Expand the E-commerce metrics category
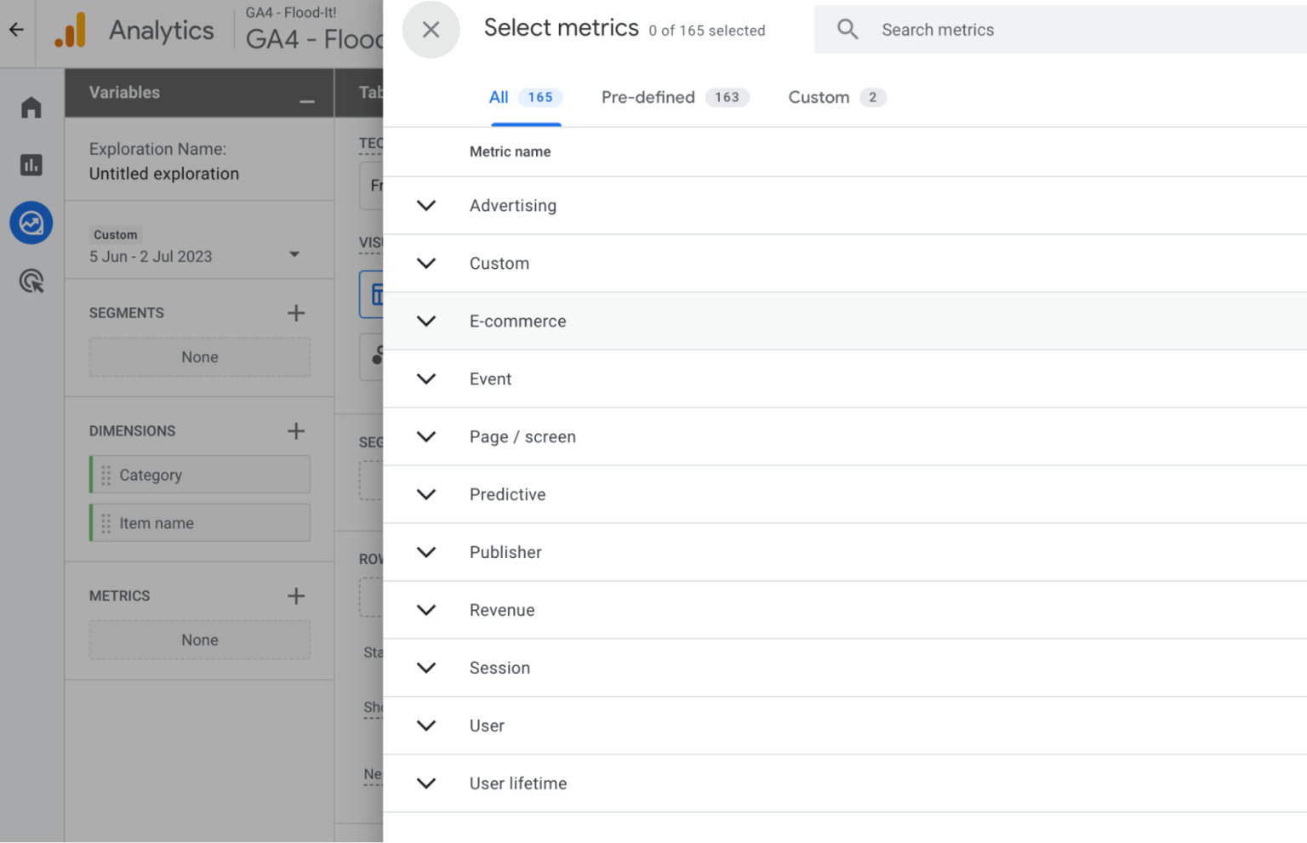The width and height of the screenshot is (1307, 843). click(x=426, y=321)
